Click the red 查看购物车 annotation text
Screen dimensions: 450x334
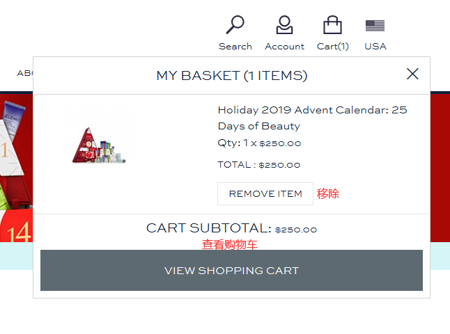pyautogui.click(x=230, y=244)
